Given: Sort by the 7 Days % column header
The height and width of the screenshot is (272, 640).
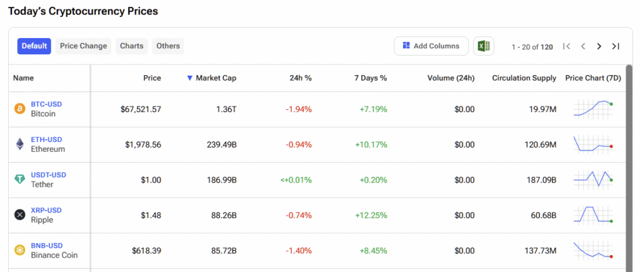Looking at the screenshot, I should [x=371, y=78].
